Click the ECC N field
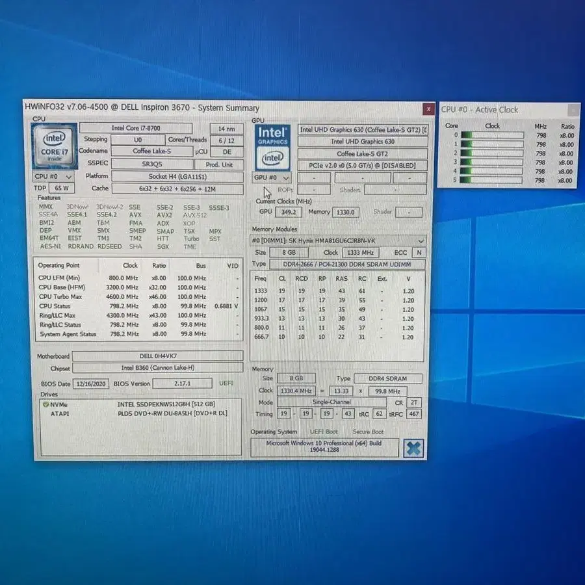The width and height of the screenshot is (585, 585). point(419,253)
